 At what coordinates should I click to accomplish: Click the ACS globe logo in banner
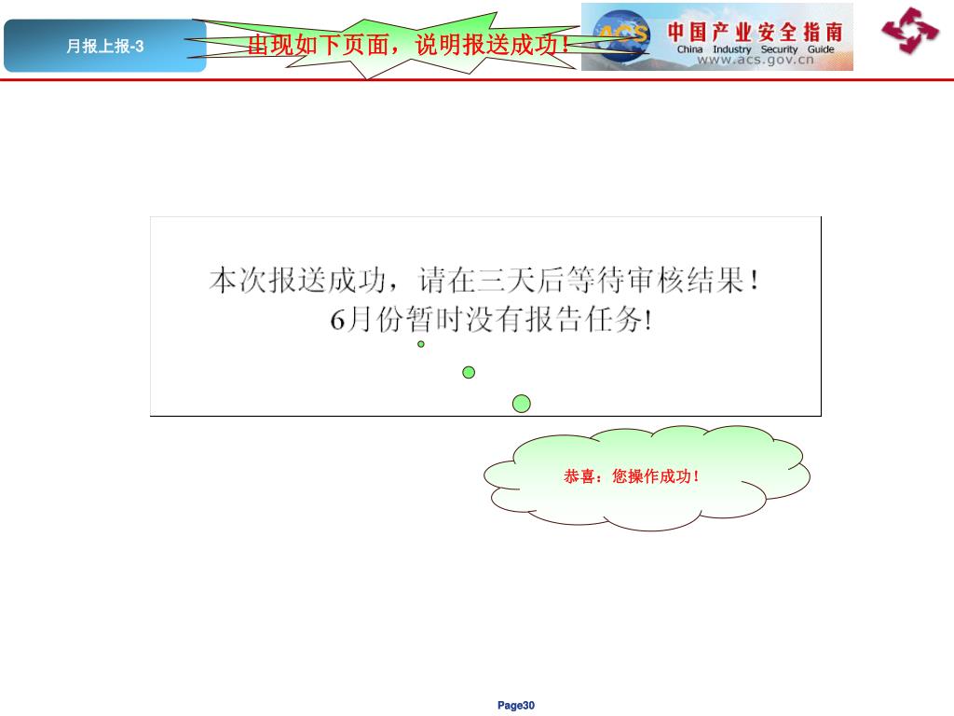[620, 36]
